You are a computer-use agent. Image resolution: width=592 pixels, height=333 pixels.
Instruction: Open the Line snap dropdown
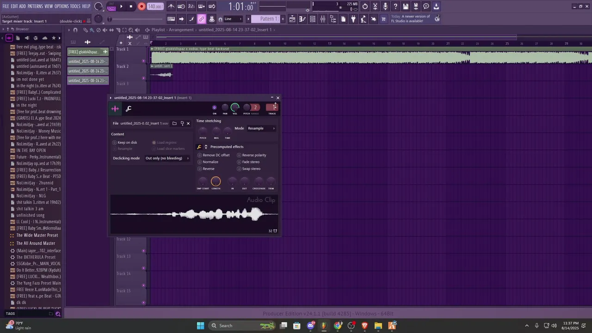point(233,19)
